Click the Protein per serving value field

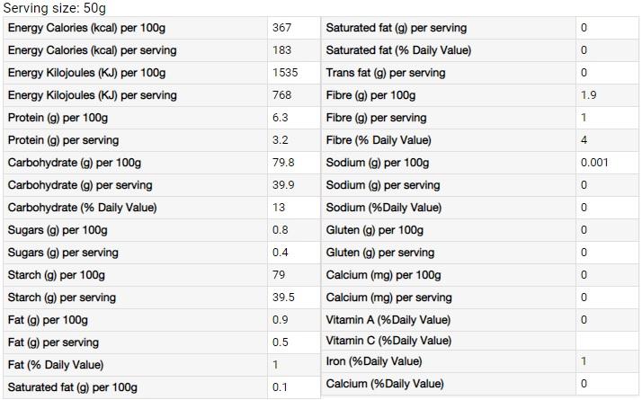(x=293, y=140)
